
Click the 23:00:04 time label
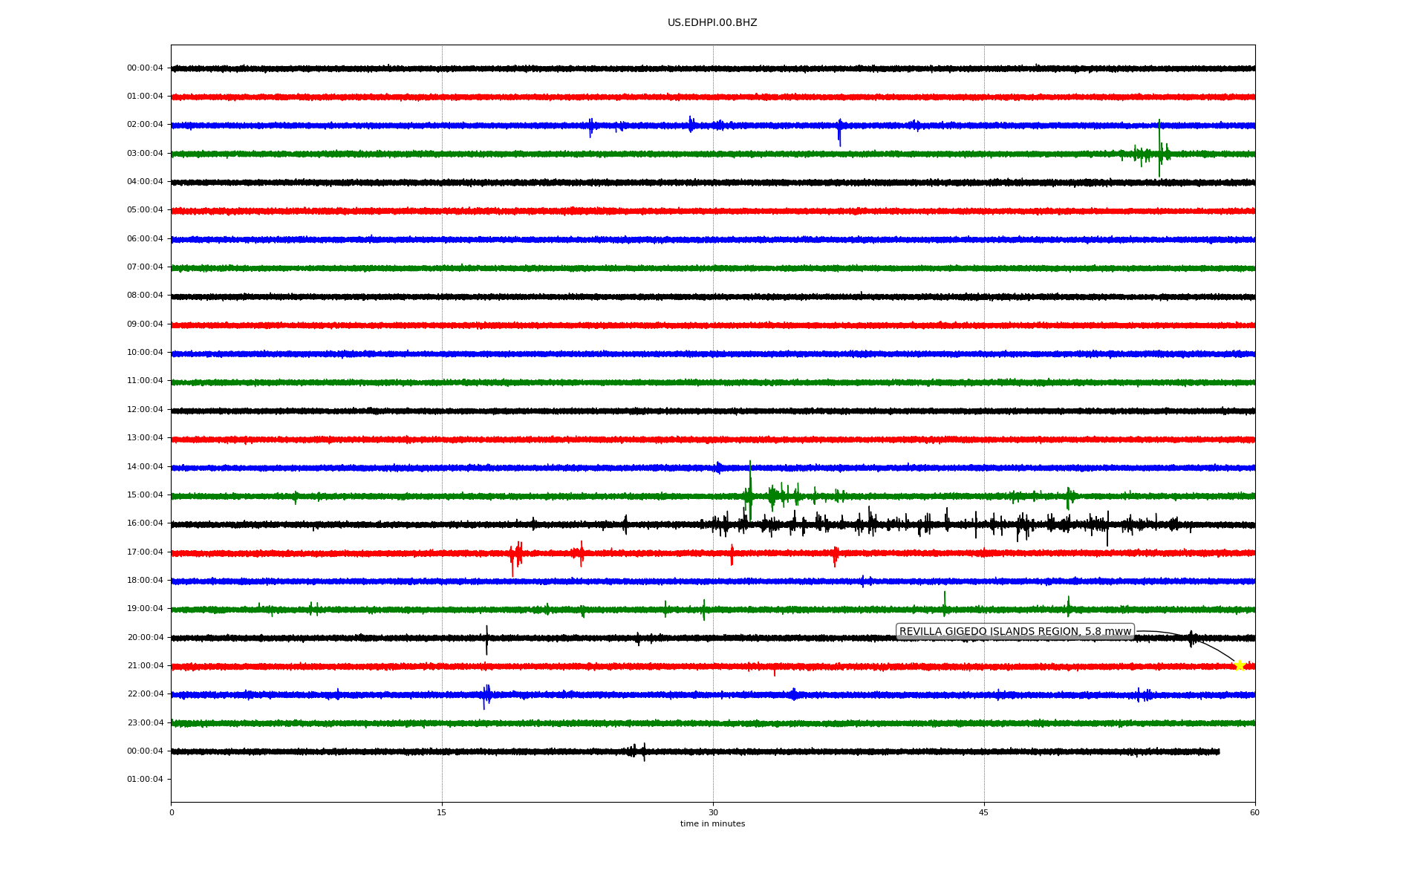click(x=145, y=723)
